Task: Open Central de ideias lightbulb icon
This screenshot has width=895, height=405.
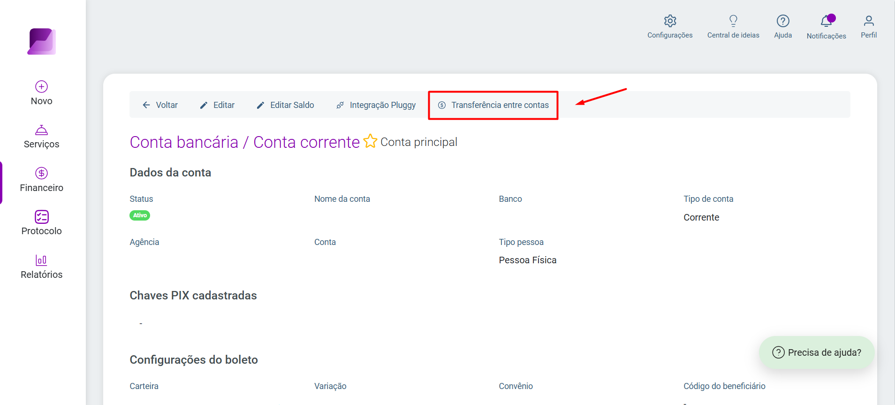Action: click(733, 21)
